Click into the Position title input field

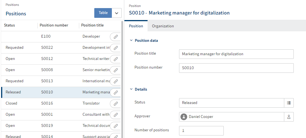point(236,54)
